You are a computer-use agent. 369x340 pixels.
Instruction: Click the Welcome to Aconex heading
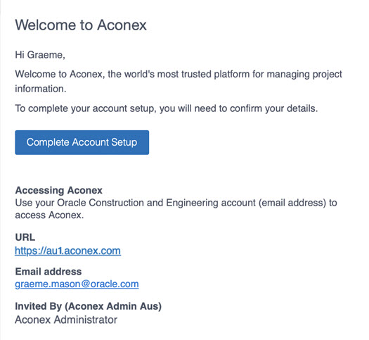pyautogui.click(x=81, y=25)
